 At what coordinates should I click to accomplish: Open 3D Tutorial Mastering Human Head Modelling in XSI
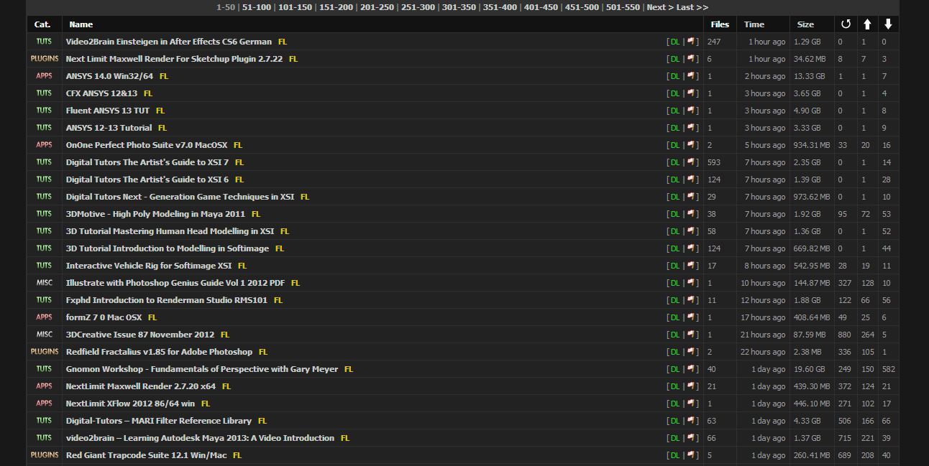click(170, 231)
